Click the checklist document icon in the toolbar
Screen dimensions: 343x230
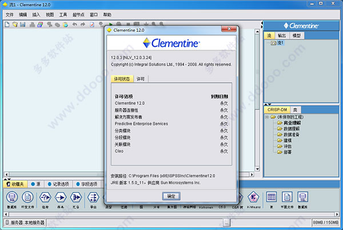coord(92,25)
